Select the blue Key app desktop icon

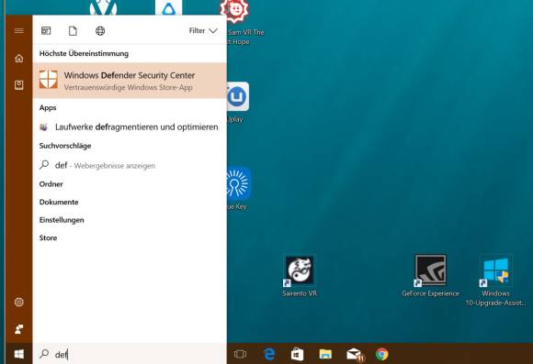coord(238,189)
